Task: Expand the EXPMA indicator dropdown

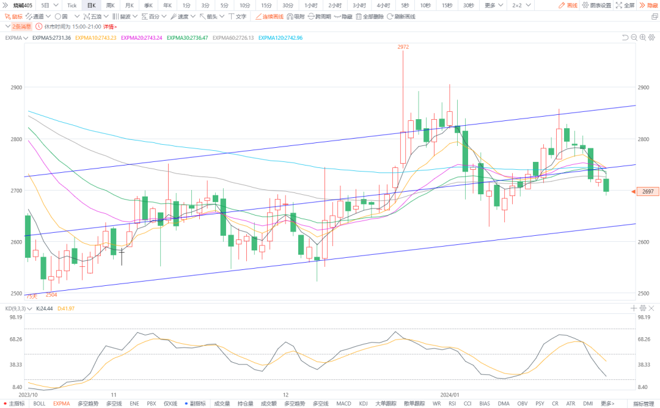Action: [x=26, y=38]
